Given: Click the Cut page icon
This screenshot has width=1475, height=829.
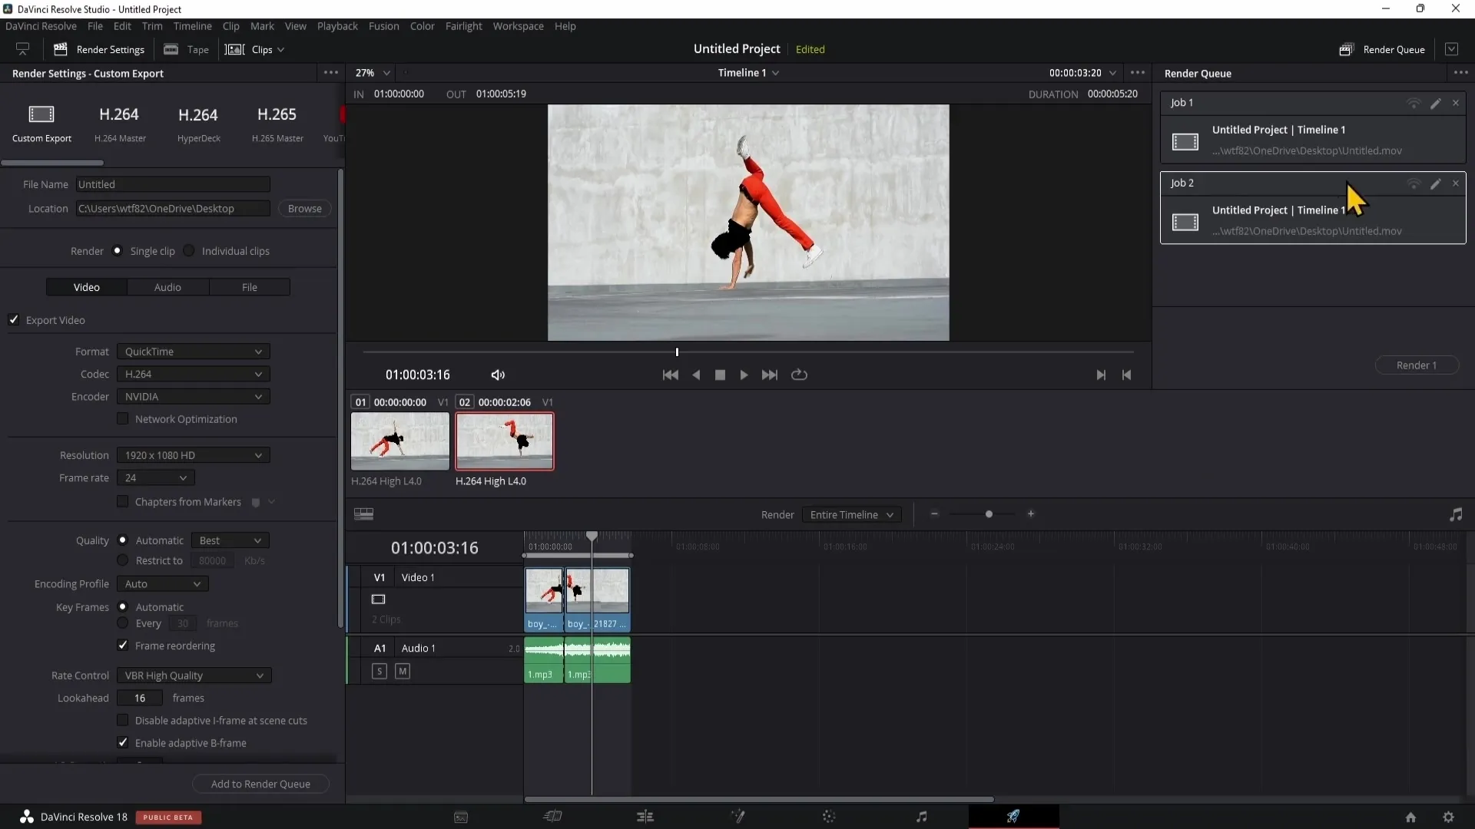Looking at the screenshot, I should point(554,817).
